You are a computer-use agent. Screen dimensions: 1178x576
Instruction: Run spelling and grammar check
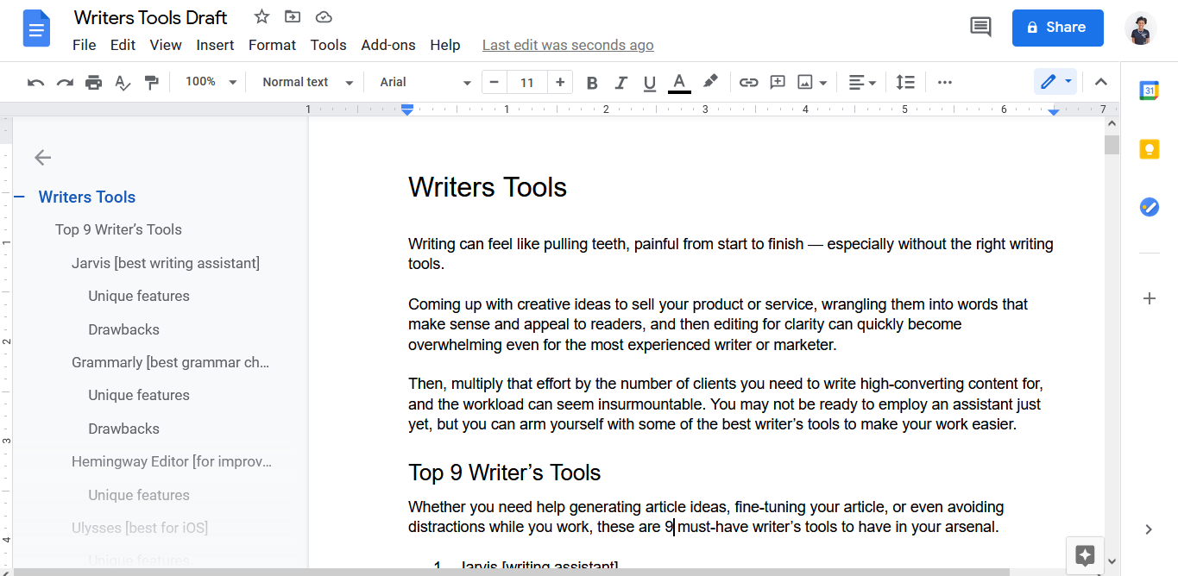[x=123, y=83]
